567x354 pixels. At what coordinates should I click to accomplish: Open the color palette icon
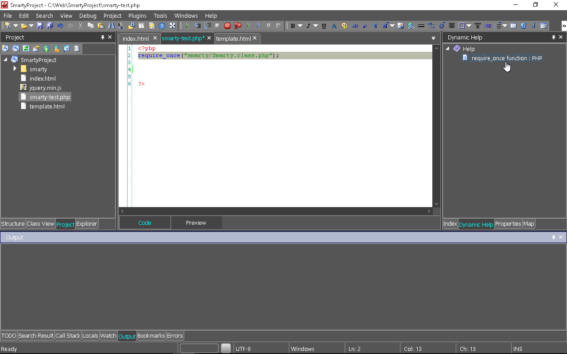[344, 26]
